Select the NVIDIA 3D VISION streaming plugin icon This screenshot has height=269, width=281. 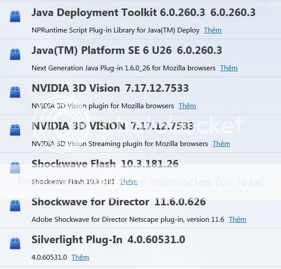click(15, 130)
